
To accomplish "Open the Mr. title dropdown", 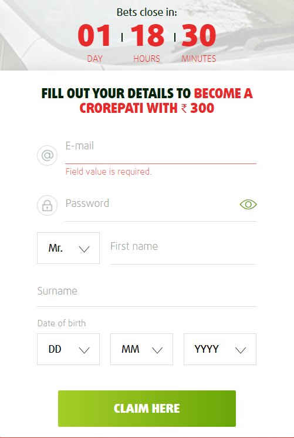I will click(68, 248).
